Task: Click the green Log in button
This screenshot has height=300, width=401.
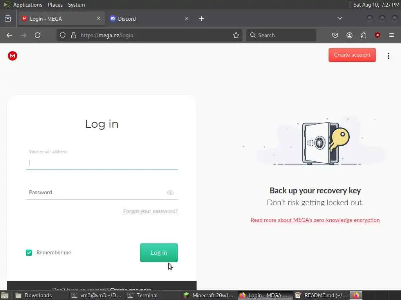Action: coord(159,253)
